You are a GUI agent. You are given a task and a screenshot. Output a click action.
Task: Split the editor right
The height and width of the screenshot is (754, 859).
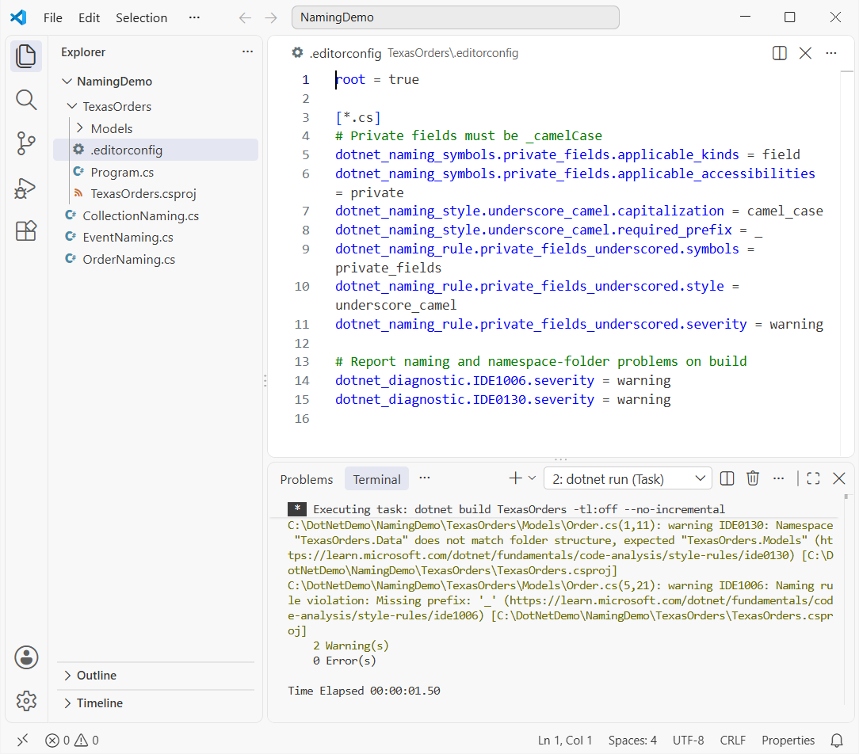point(779,53)
